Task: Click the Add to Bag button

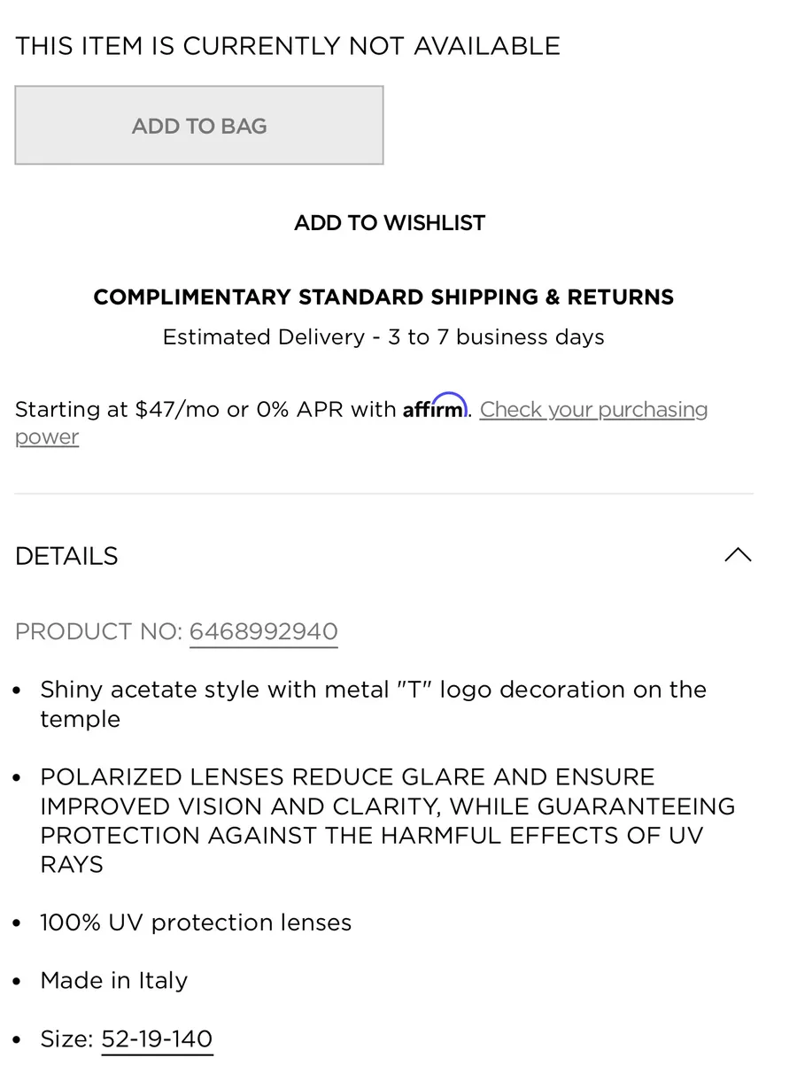Action: tap(199, 125)
